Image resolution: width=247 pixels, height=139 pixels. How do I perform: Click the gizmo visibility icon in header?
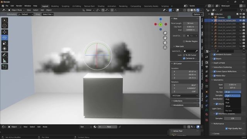click(x=170, y=10)
